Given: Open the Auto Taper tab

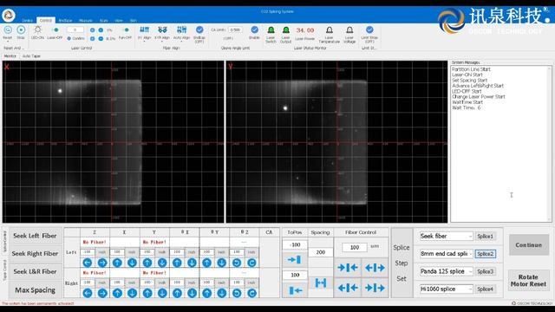Looking at the screenshot, I should point(31,56).
